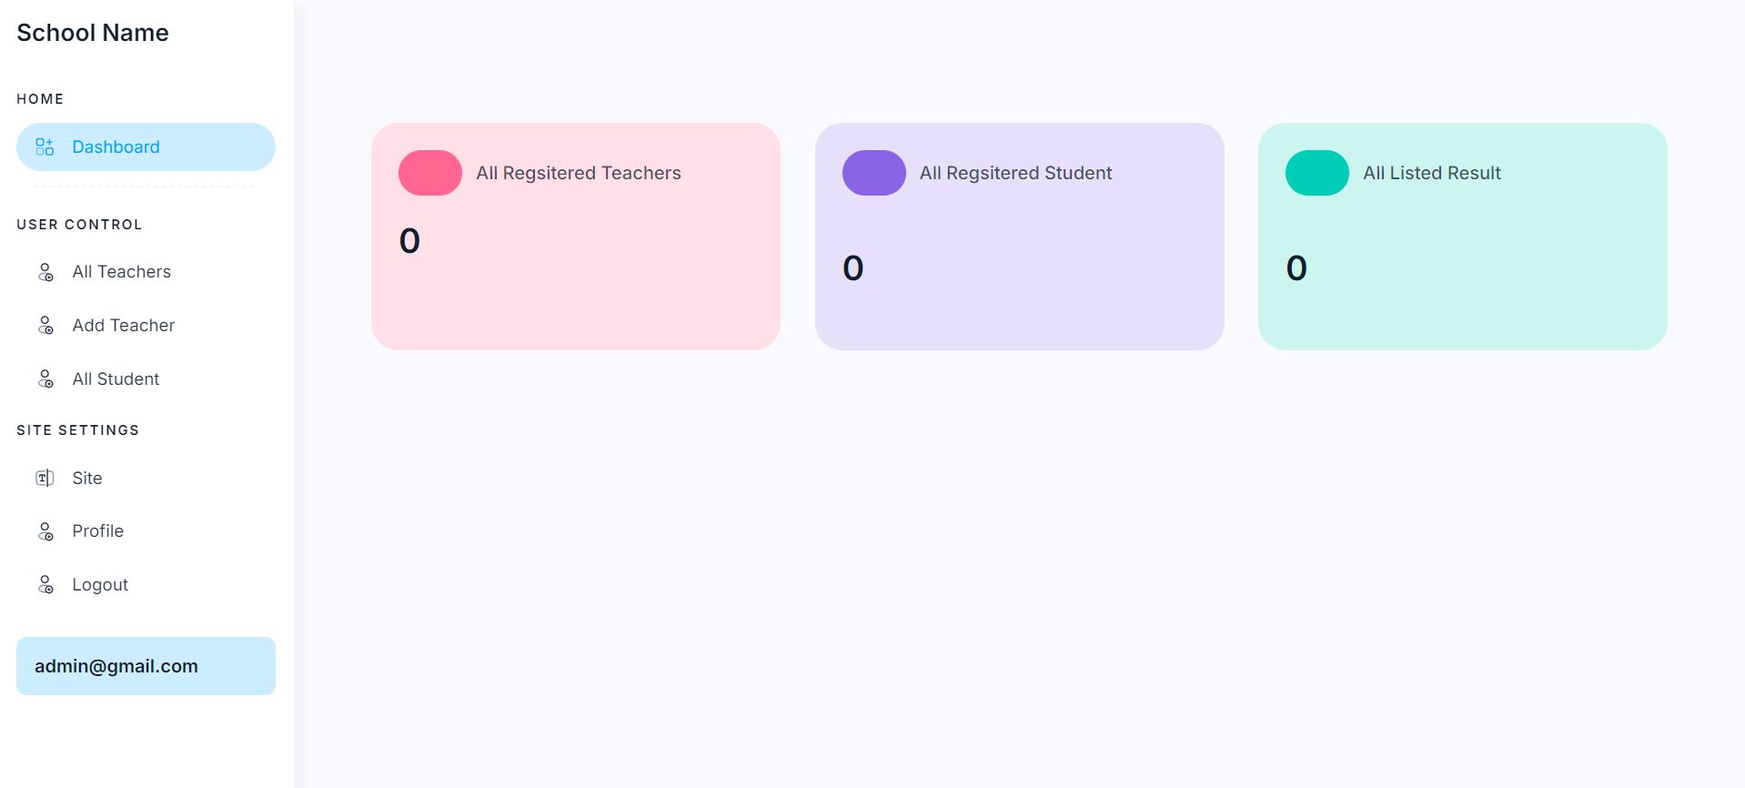
Task: Click the School Name title
Action: (93, 33)
